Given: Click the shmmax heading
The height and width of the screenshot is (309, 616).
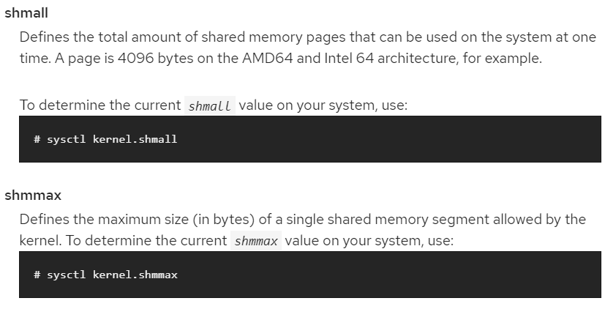Looking at the screenshot, I should coord(33,195).
